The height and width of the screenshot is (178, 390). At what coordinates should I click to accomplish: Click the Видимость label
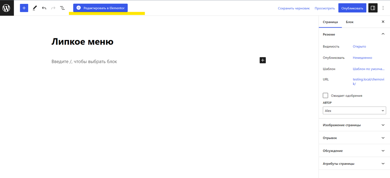331,46
